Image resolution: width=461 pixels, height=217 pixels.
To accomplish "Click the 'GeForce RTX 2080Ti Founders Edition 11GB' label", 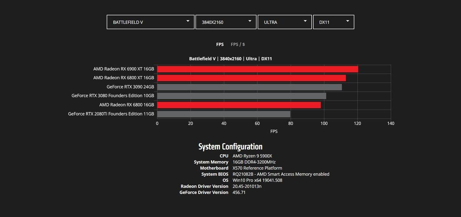I will point(111,114).
